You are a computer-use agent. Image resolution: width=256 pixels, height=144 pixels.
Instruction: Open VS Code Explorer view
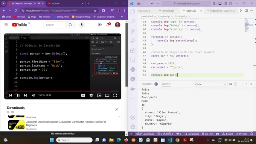(133, 12)
